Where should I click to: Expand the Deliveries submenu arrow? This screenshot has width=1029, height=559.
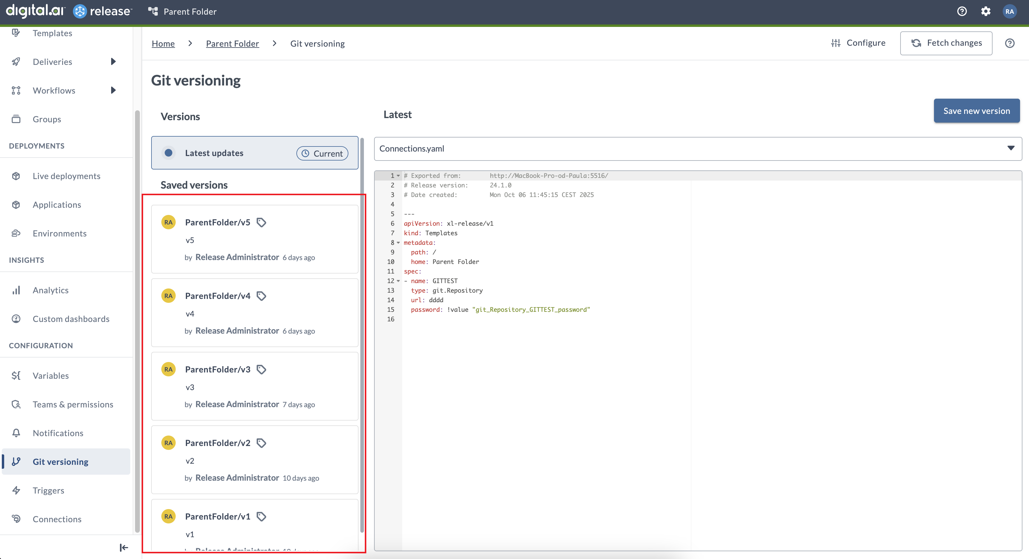coord(114,62)
